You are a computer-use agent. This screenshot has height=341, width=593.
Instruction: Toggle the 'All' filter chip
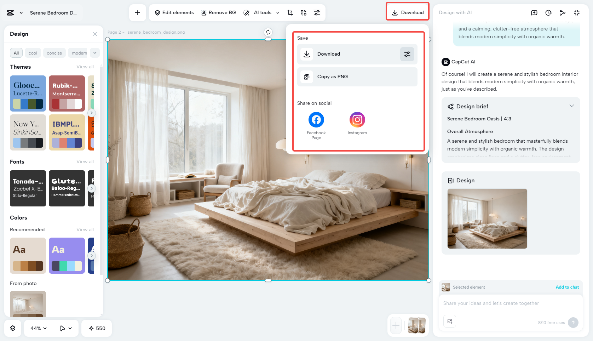tap(16, 53)
